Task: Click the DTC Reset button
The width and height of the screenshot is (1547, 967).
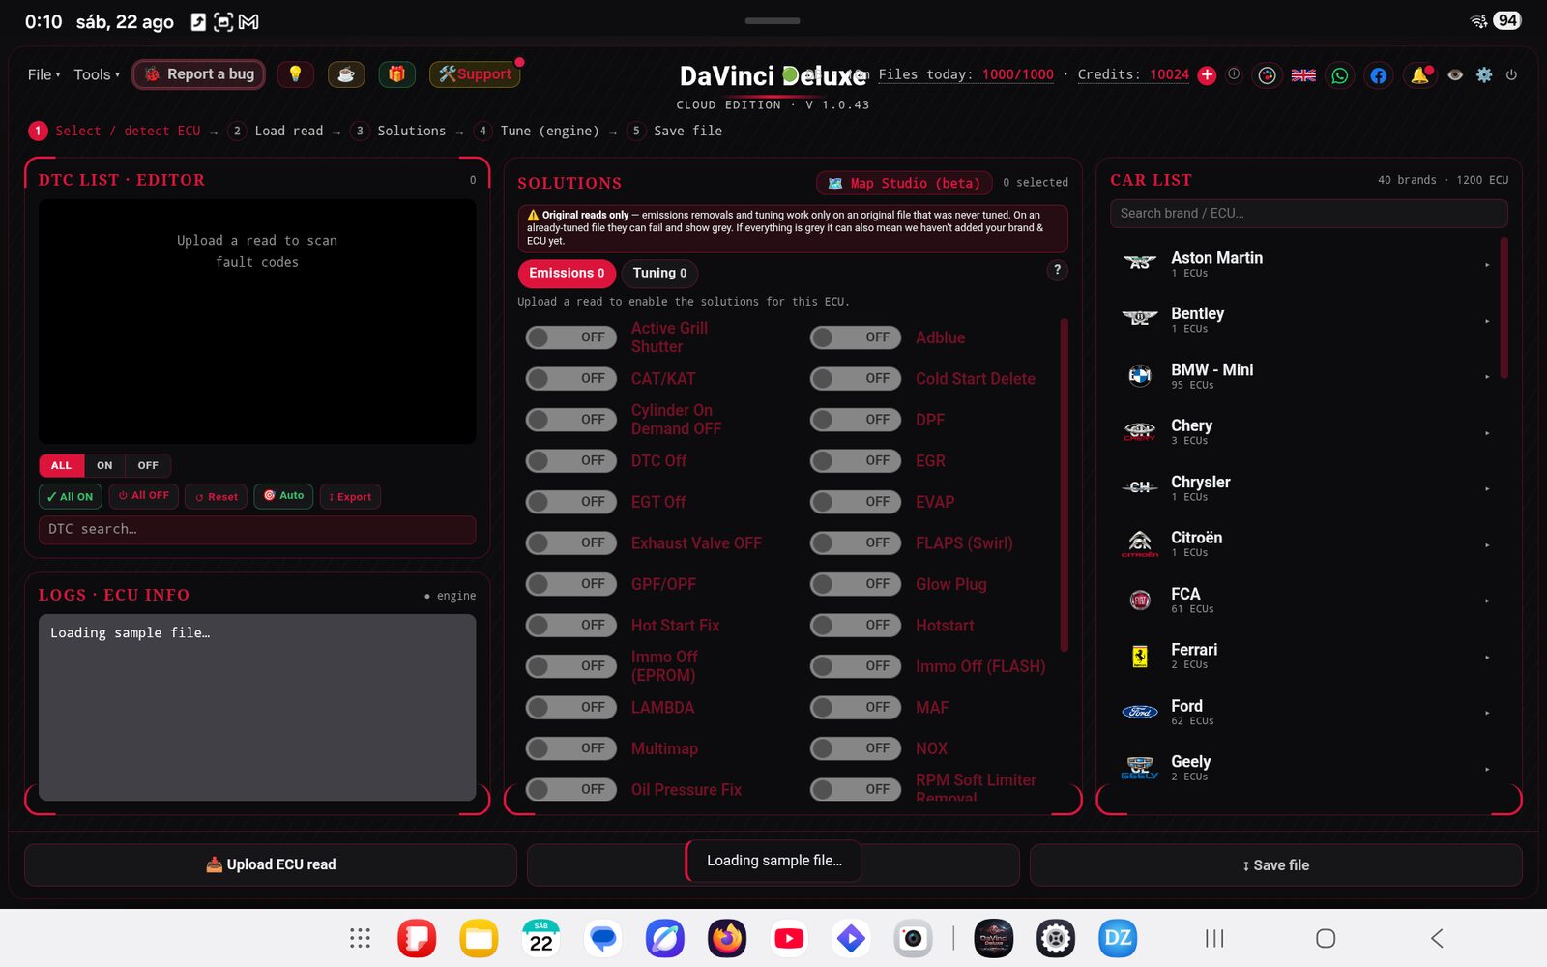Action: pyautogui.click(x=216, y=496)
